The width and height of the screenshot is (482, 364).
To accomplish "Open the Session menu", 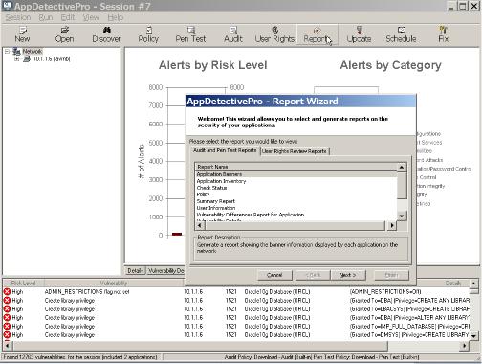I will 18,17.
